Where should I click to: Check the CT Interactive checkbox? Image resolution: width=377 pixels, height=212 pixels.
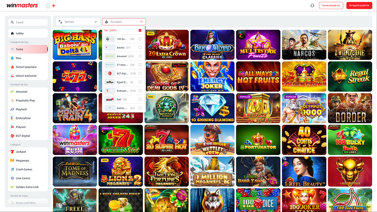[x=140, y=65]
